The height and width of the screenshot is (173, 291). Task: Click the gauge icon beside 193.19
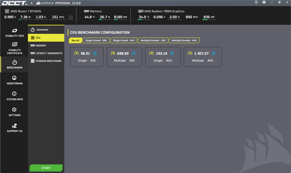[151, 53]
